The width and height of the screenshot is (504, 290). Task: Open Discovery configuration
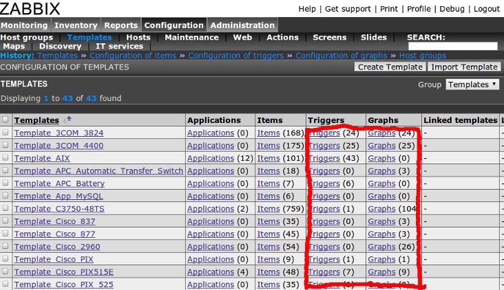coord(61,46)
